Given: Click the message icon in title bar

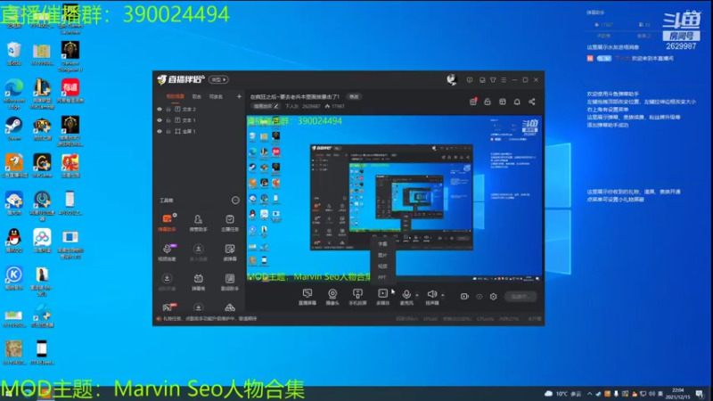Looking at the screenshot, I should coord(470,80).
